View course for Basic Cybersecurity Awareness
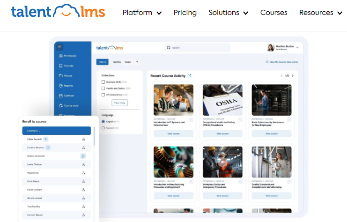Screen dimensions: 347x222 [x=272, y=133]
